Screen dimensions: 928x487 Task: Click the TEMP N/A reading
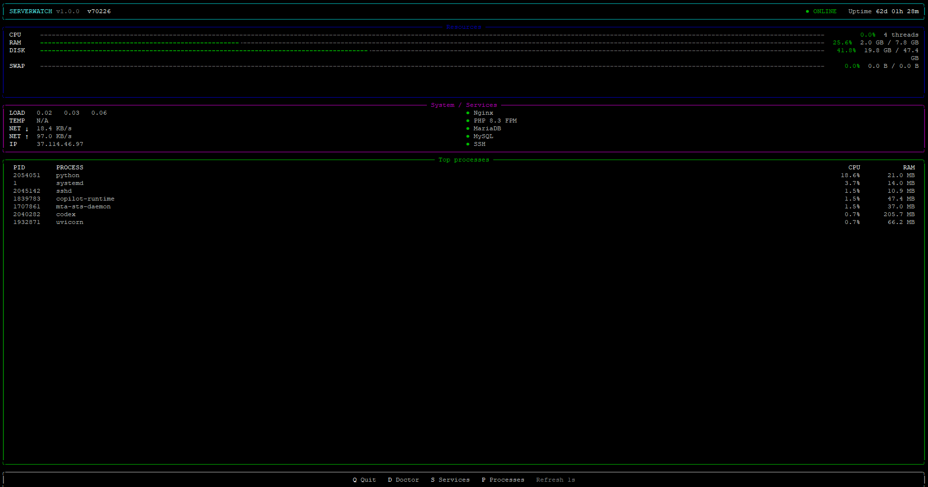29,121
